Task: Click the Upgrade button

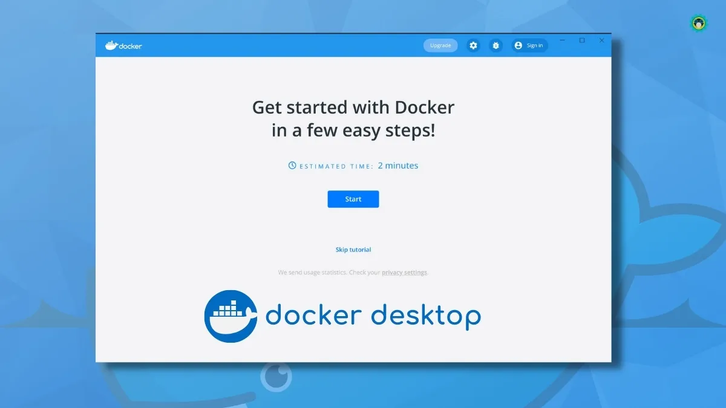Action: point(440,45)
